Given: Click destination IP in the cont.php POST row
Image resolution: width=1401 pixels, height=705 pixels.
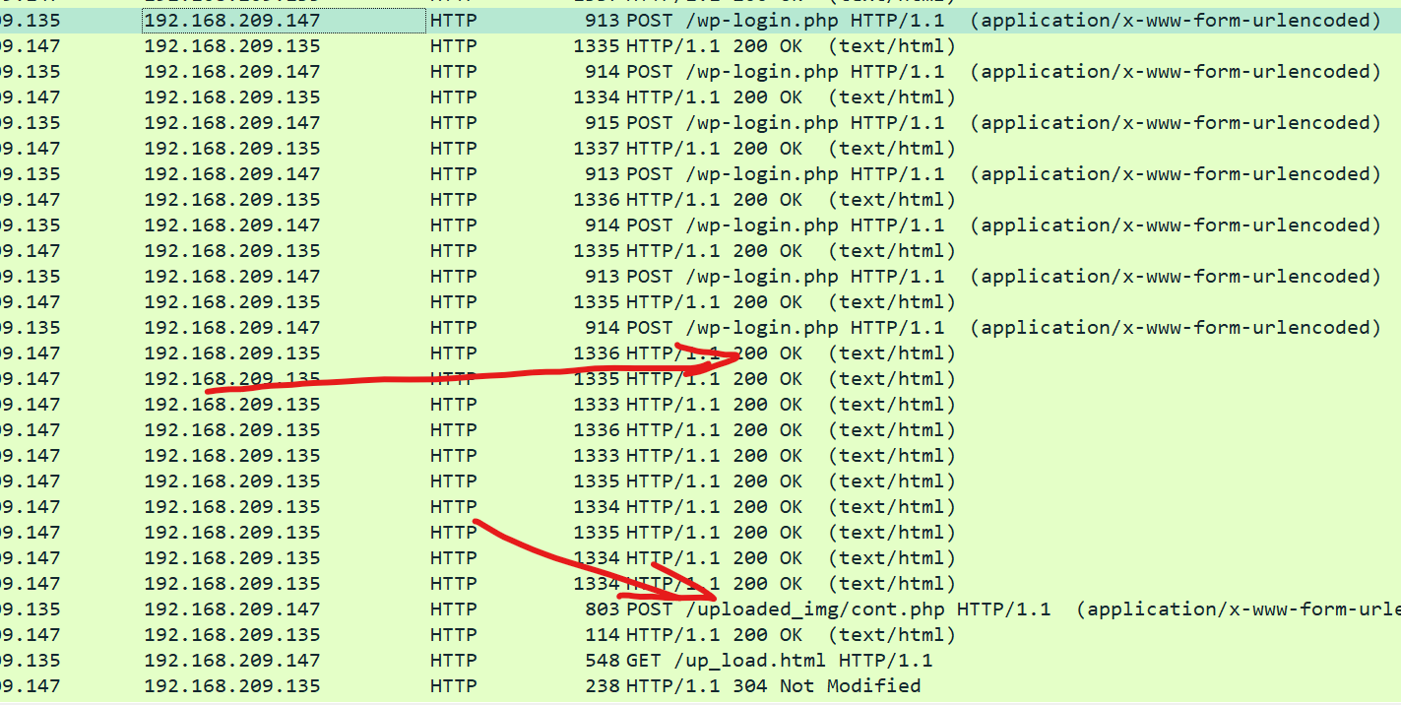Looking at the screenshot, I should tap(232, 609).
